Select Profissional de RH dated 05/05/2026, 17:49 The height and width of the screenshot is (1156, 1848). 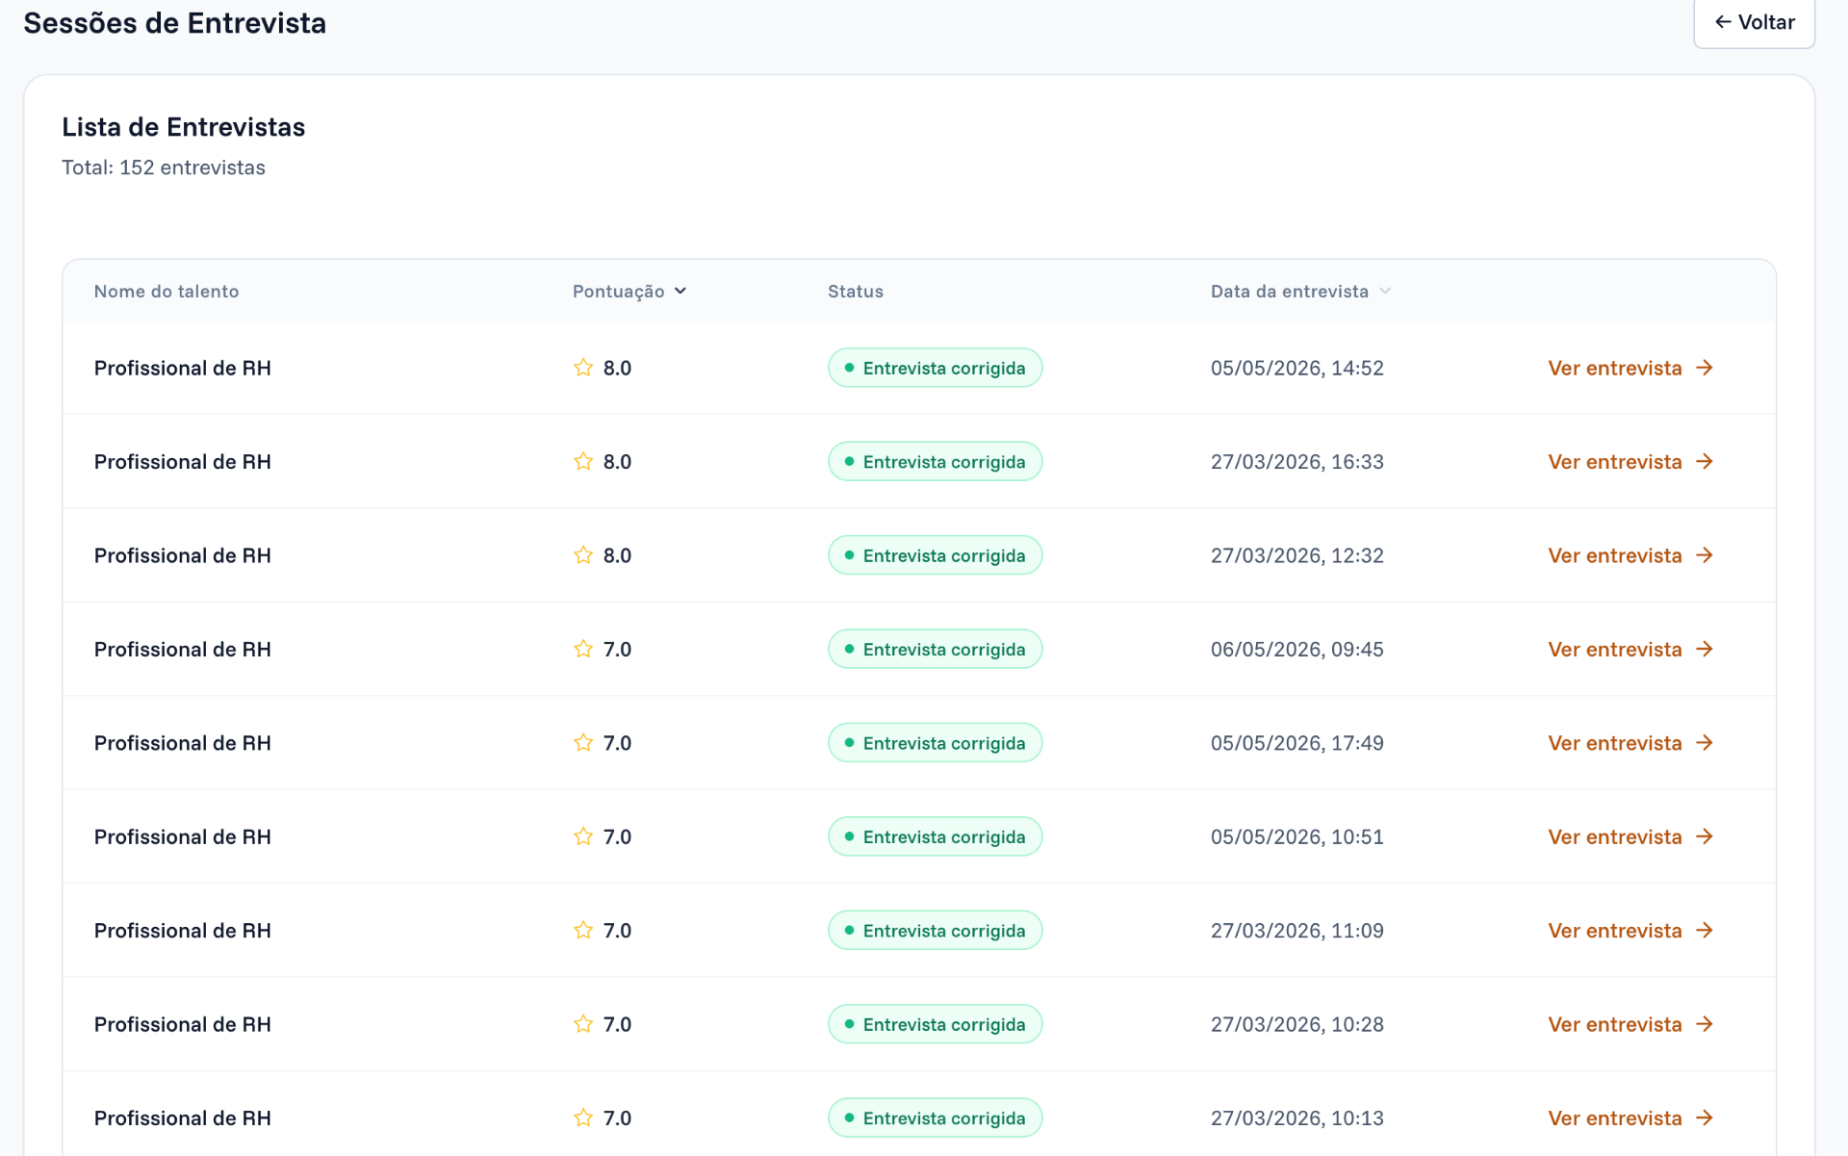[x=183, y=743]
